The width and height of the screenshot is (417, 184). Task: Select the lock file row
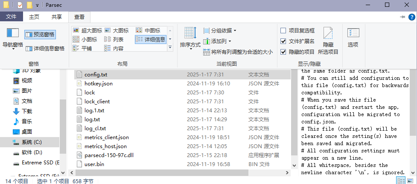182,93
